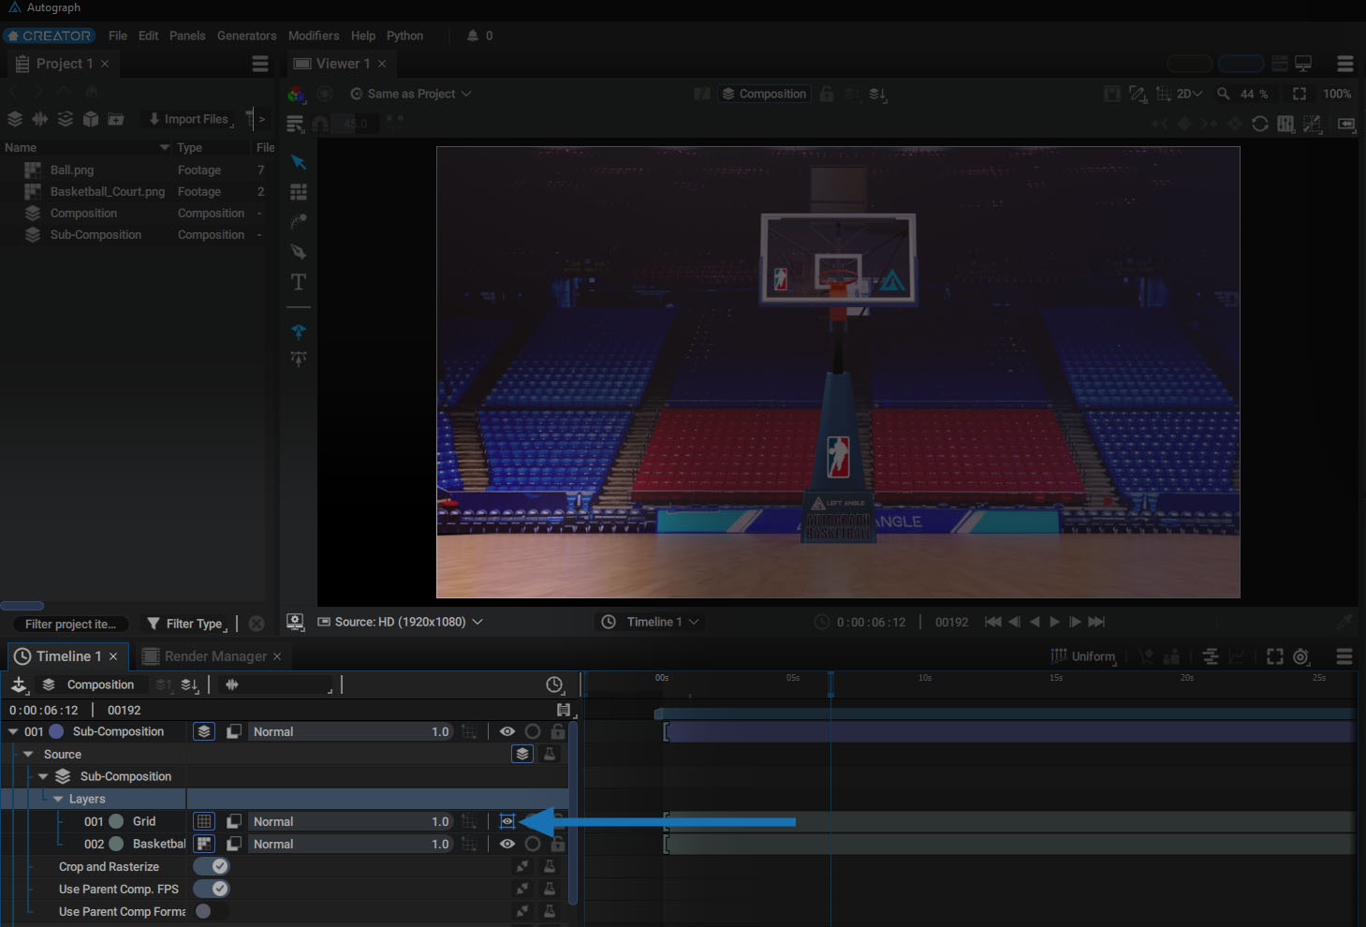Toggle solo circle on Sub-Composition layer
The width and height of the screenshot is (1366, 927).
[x=533, y=731]
